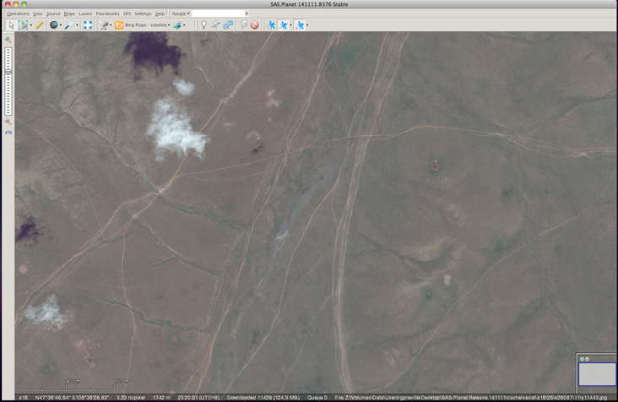Click the add placemark pin icon
618x402 pixels.
click(203, 25)
